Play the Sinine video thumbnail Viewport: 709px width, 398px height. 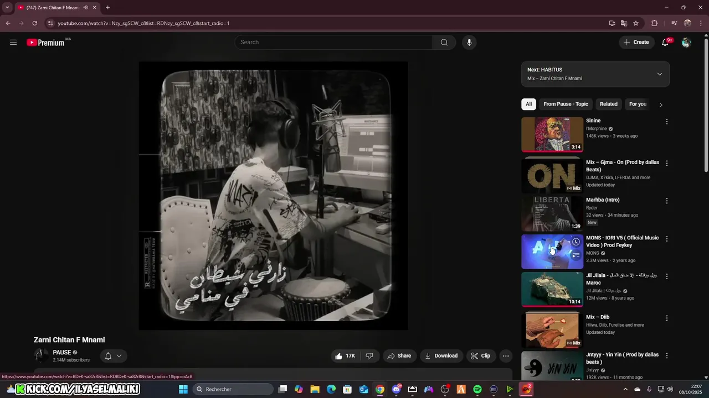pos(552,134)
